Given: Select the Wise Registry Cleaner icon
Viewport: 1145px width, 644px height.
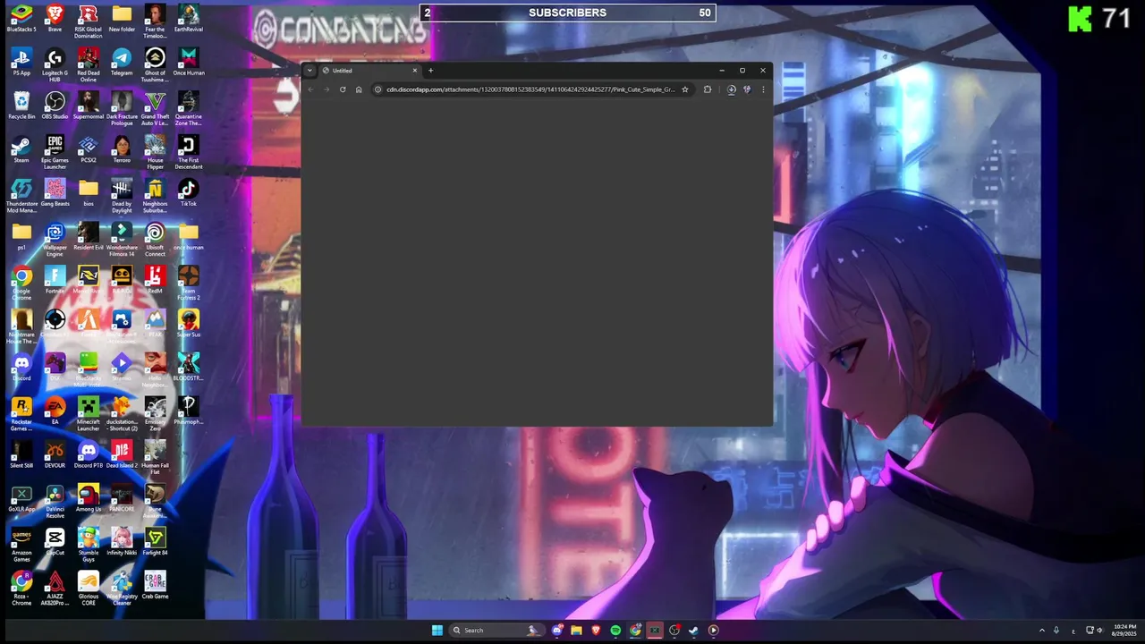Looking at the screenshot, I should (x=122, y=591).
